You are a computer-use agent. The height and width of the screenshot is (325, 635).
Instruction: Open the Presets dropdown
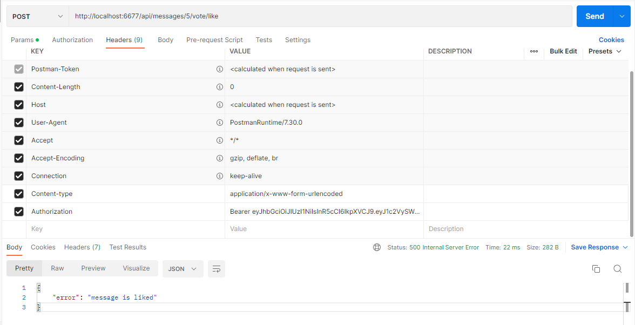point(605,51)
